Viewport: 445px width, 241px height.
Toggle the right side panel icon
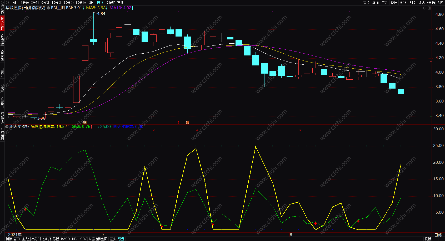pyautogui.click(x=429, y=8)
